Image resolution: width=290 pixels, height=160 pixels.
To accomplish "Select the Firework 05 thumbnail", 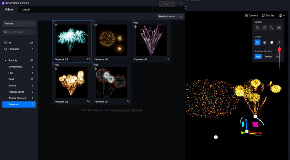I will (x=112, y=82).
